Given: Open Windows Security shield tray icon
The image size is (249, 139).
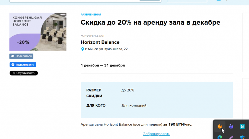Looking at the screenshot, I should pos(242,137).
